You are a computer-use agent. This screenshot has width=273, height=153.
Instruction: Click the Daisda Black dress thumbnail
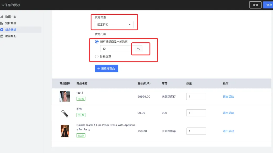(x=65, y=131)
